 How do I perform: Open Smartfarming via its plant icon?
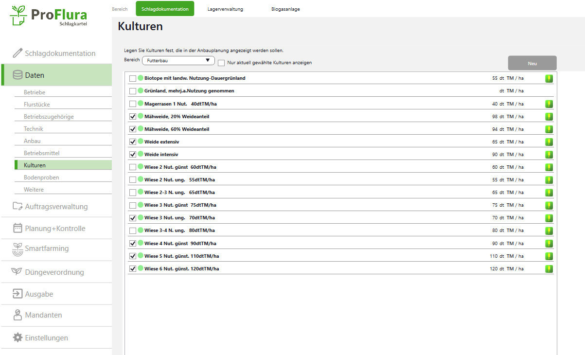tap(18, 249)
